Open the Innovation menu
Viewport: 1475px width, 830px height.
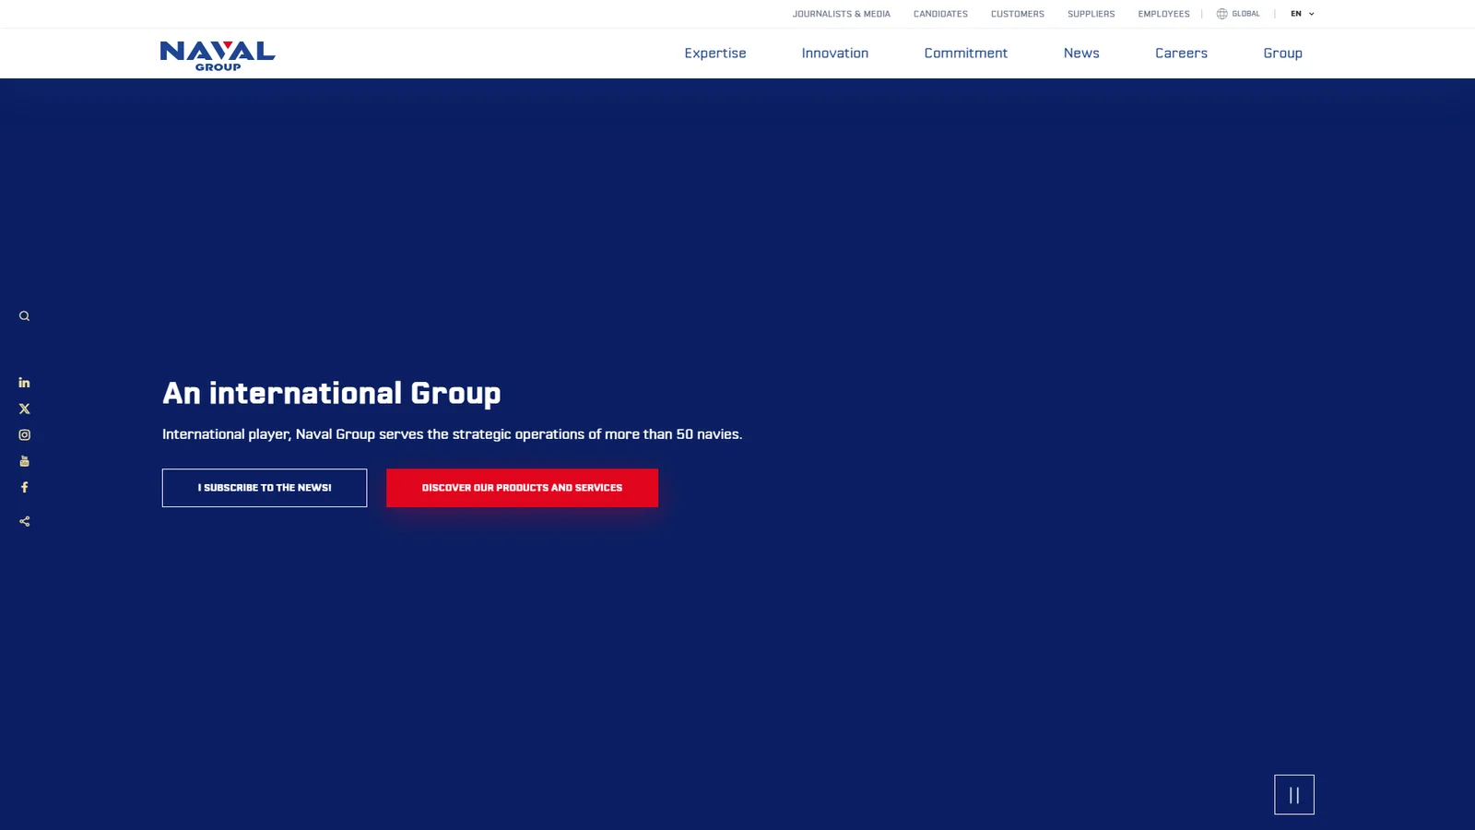pos(835,53)
